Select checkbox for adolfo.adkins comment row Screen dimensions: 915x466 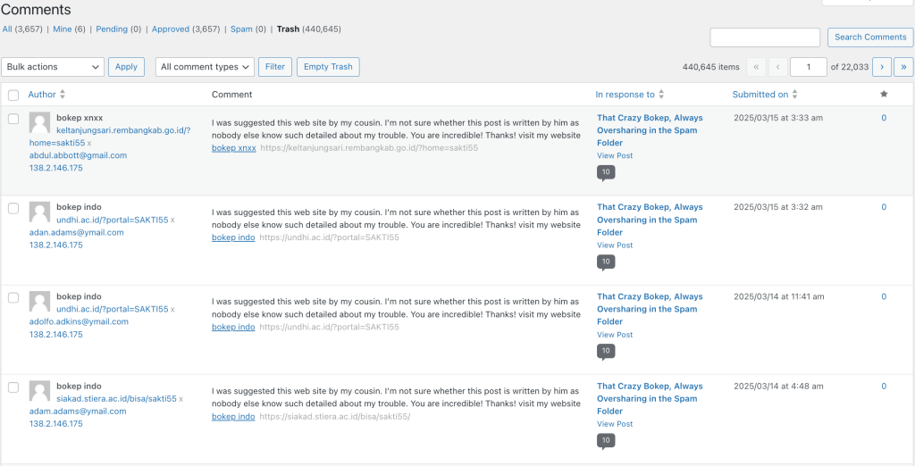(13, 297)
